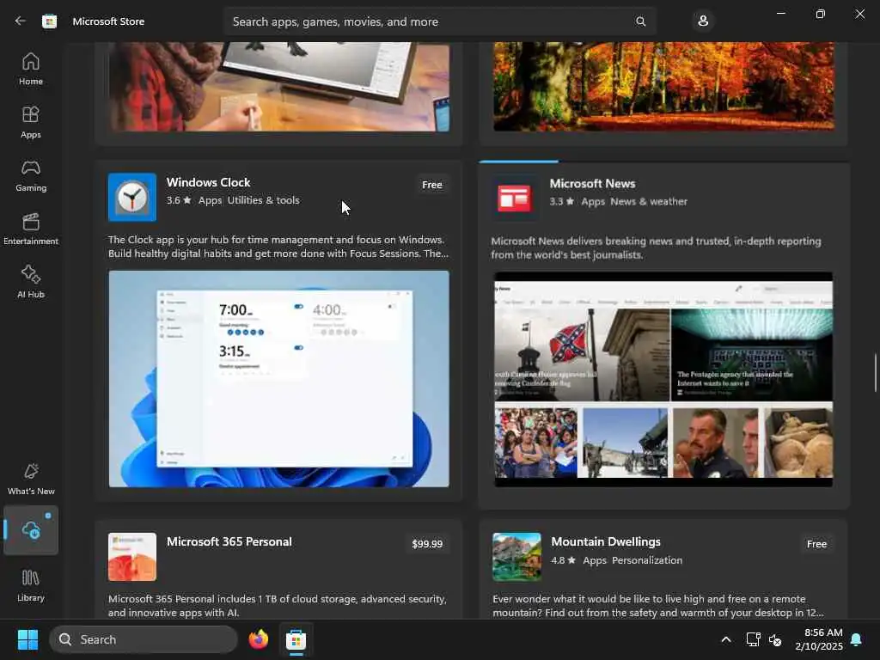Open What's New in sidebar

(x=31, y=480)
